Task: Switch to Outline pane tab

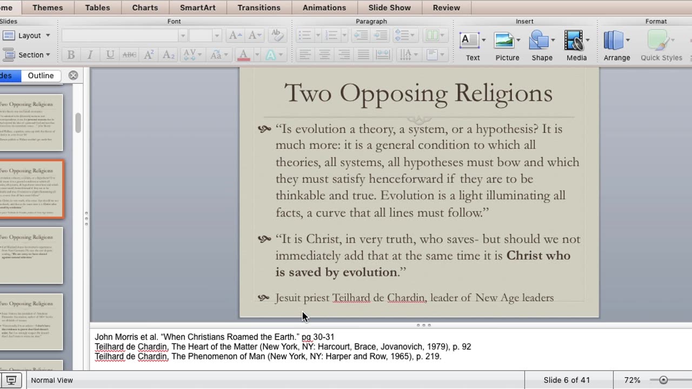Action: 41,76
